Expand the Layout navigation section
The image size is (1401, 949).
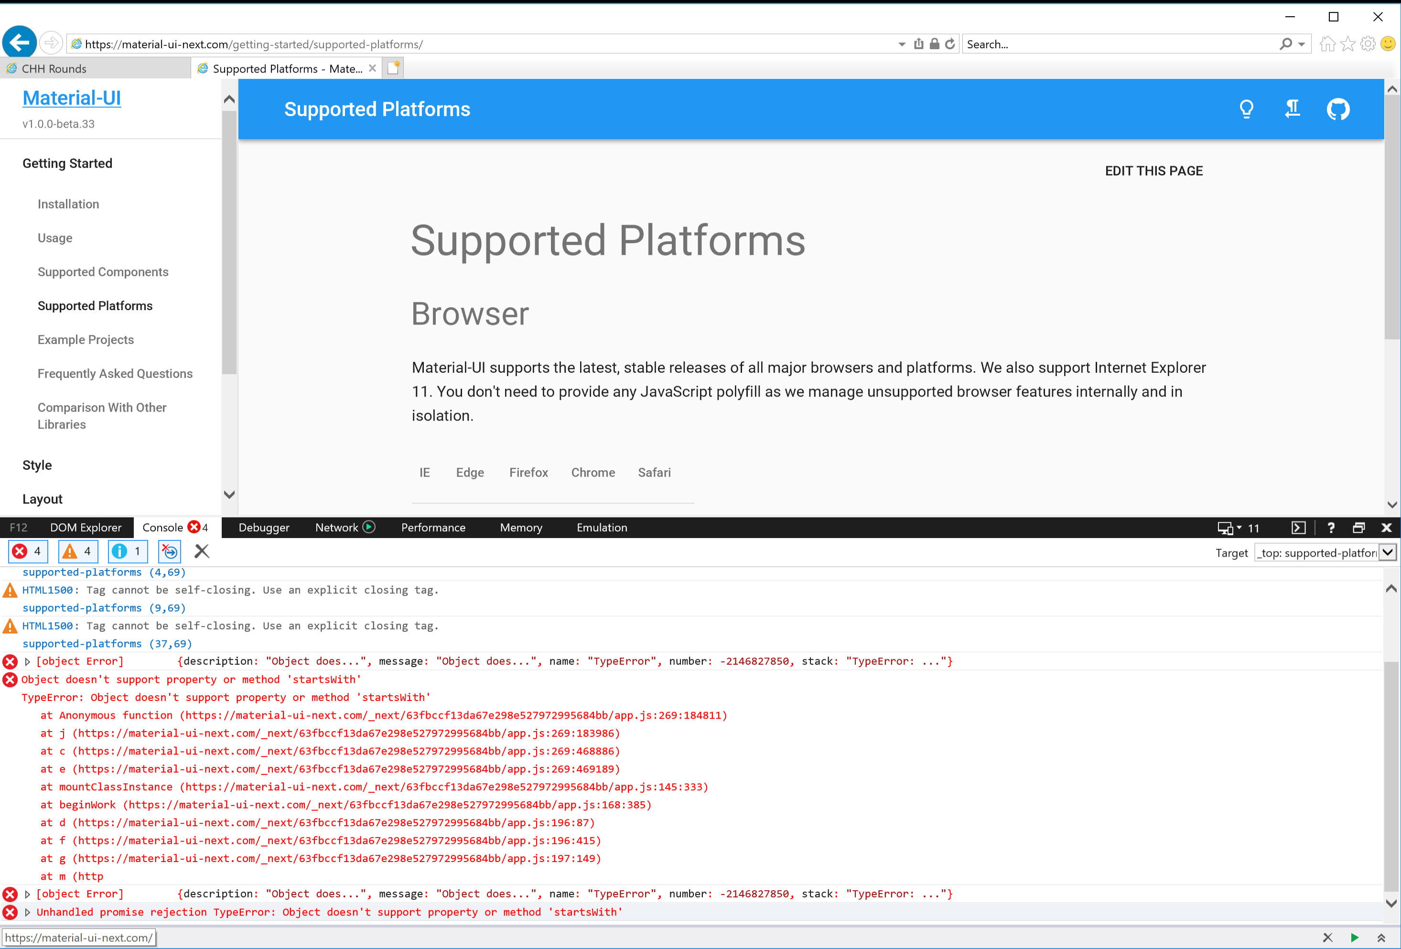point(42,498)
